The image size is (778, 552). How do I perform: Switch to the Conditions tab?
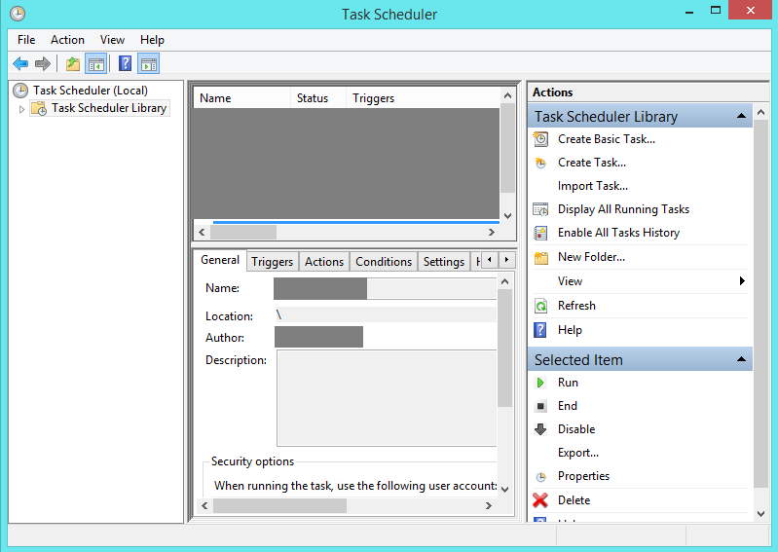[384, 261]
